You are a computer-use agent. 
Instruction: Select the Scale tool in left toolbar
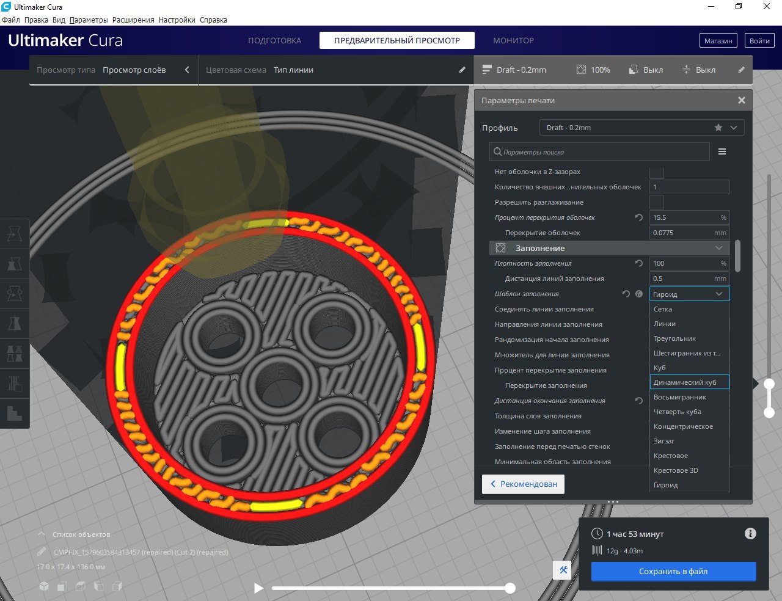point(15,264)
